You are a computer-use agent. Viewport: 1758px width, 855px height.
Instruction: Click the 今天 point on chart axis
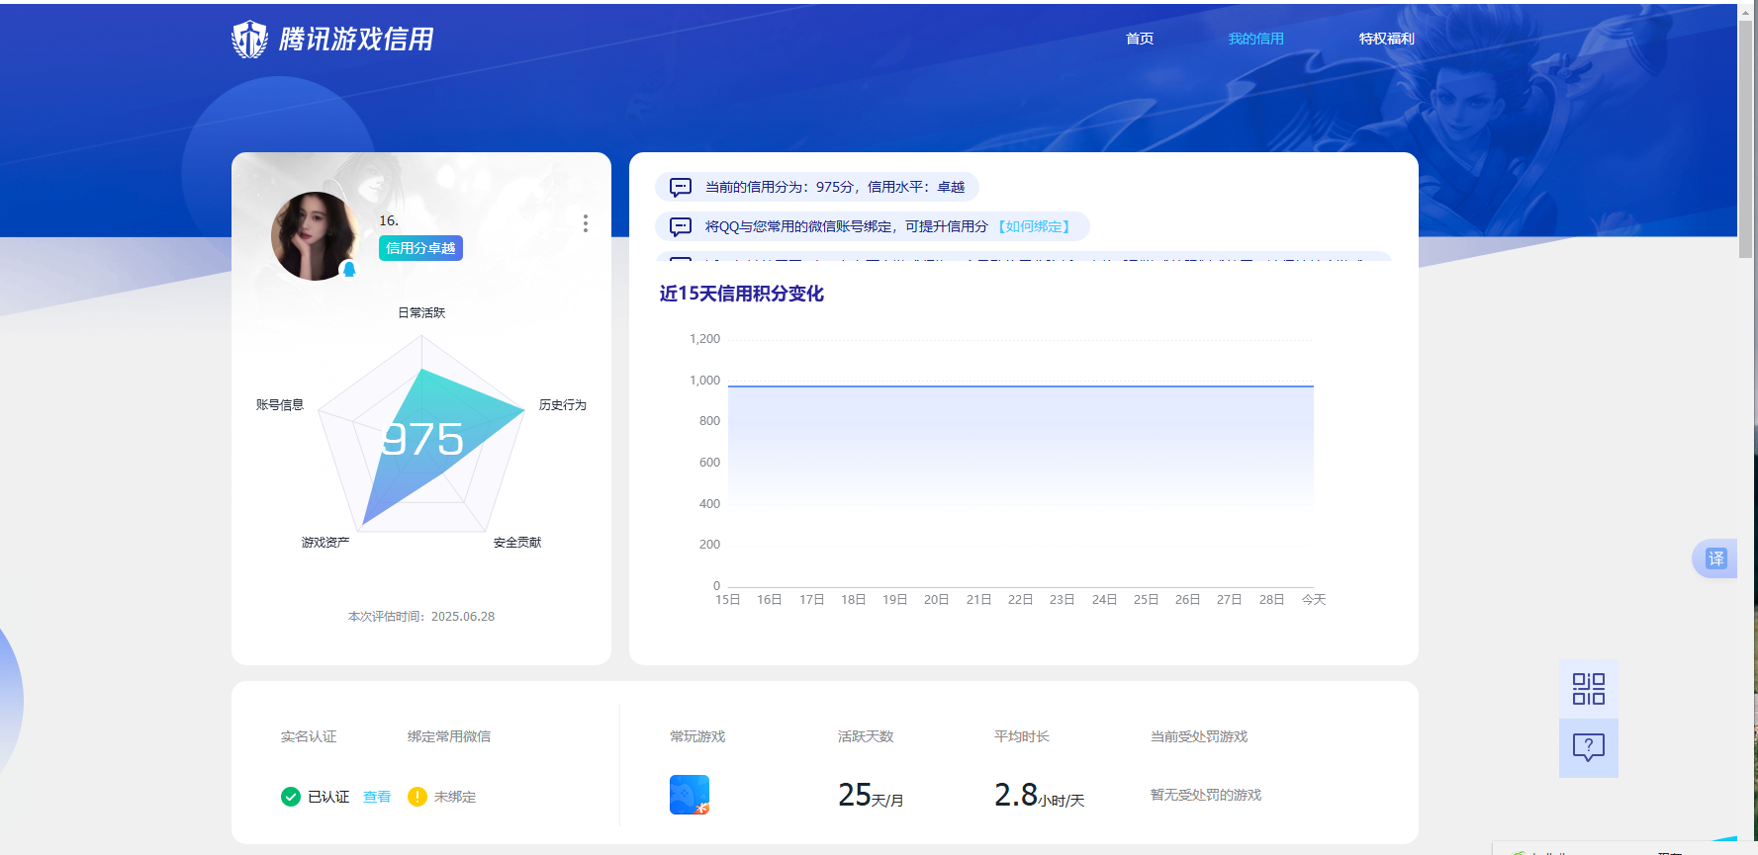pyautogui.click(x=1314, y=600)
